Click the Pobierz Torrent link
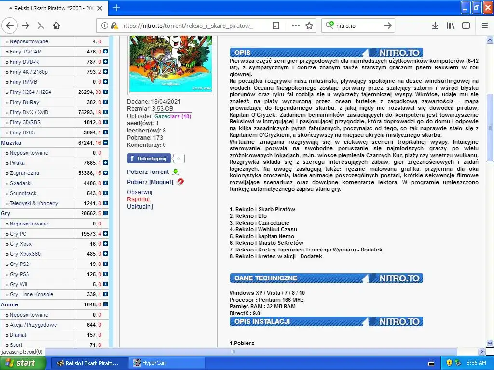 (148, 172)
